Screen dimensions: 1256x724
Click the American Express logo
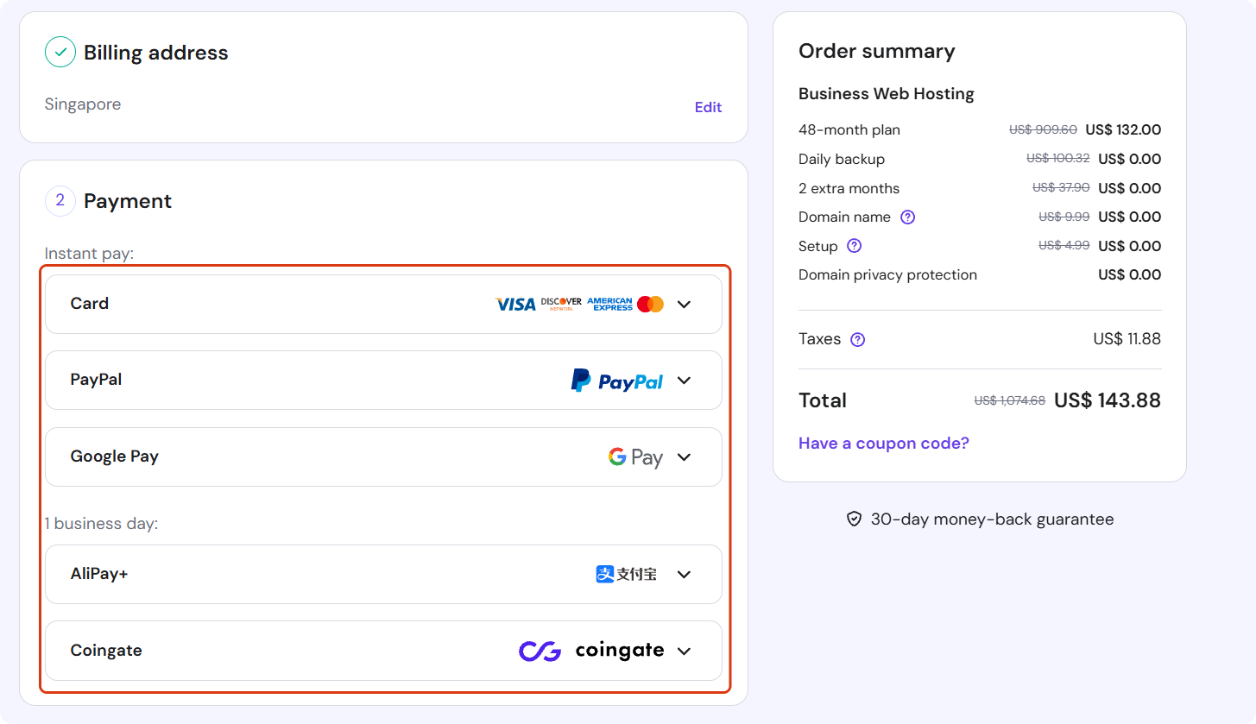click(609, 304)
